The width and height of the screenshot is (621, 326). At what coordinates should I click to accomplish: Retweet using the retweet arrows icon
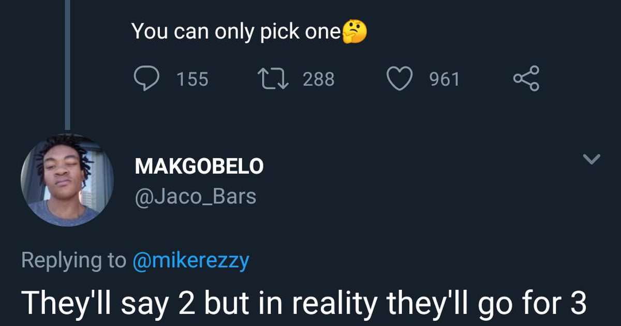pos(274,79)
